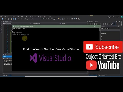Select the Solution Explorer bottom tab
Screen dimensions: 123x92
(x=94, y=75)
